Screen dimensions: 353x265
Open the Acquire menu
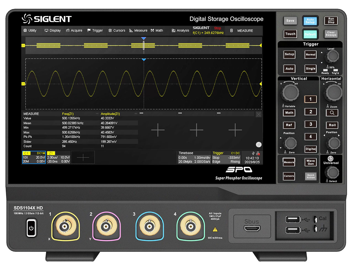click(74, 30)
